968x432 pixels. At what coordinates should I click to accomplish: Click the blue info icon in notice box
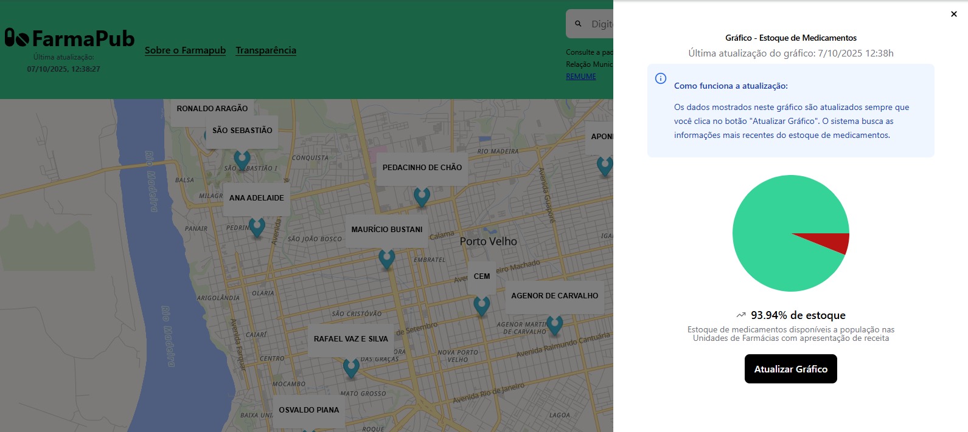tap(660, 78)
